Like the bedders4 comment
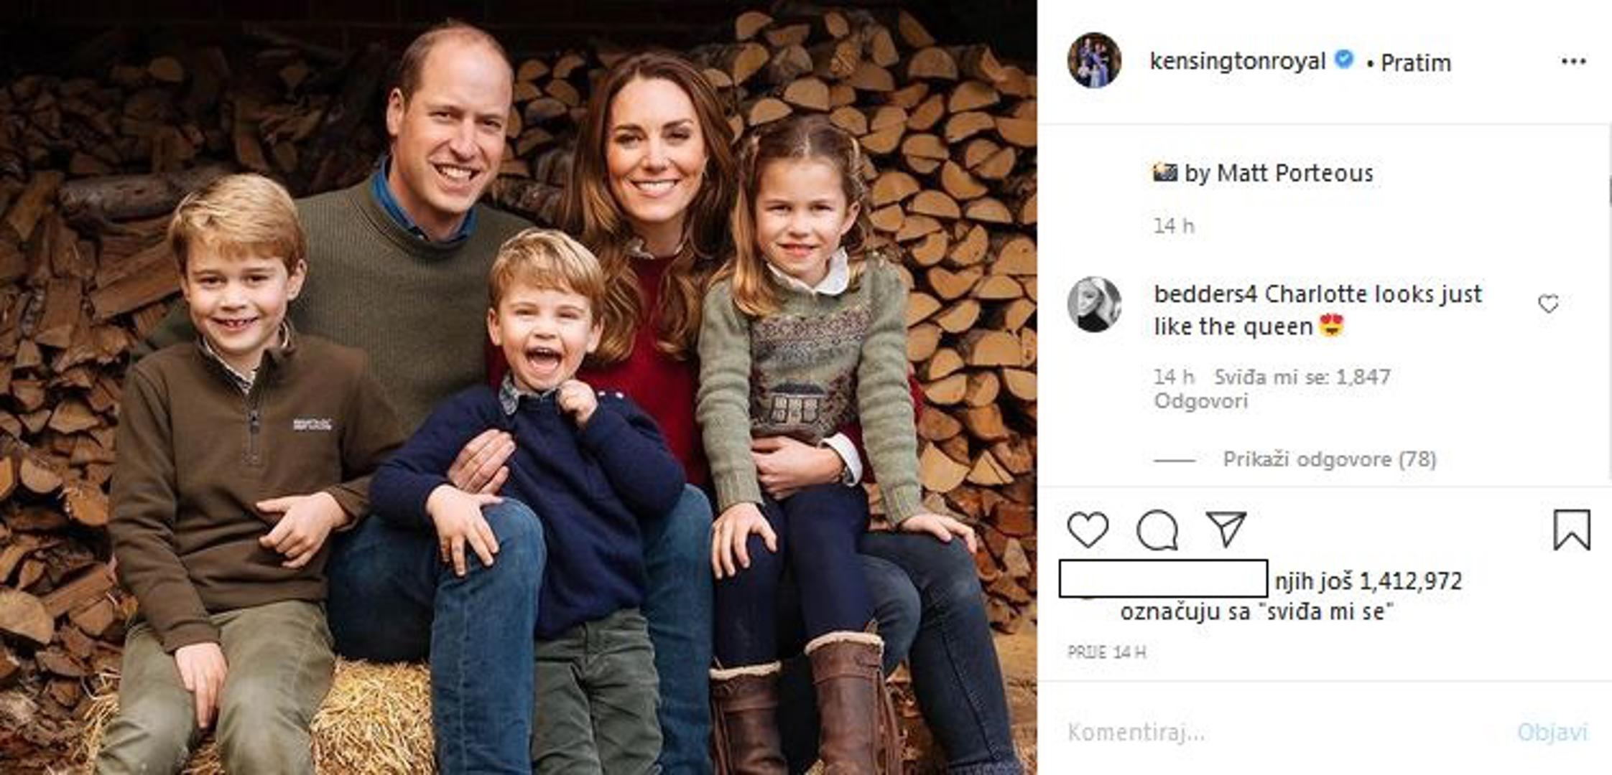The image size is (1612, 775). point(1548,304)
